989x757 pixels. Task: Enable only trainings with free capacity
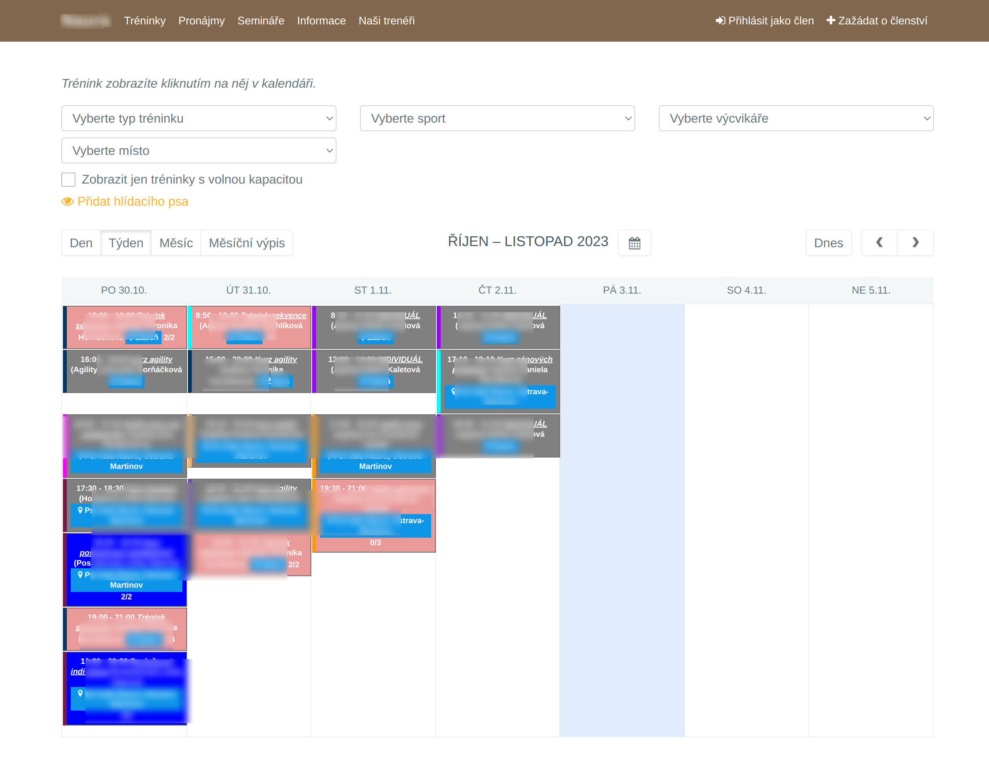click(x=68, y=179)
